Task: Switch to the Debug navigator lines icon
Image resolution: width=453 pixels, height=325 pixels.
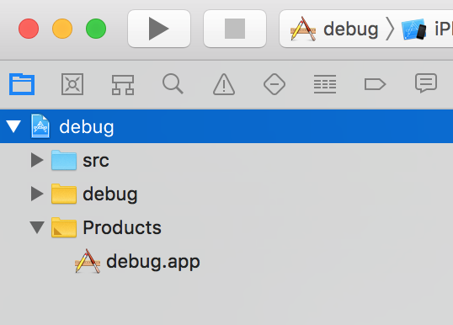Action: click(x=325, y=84)
